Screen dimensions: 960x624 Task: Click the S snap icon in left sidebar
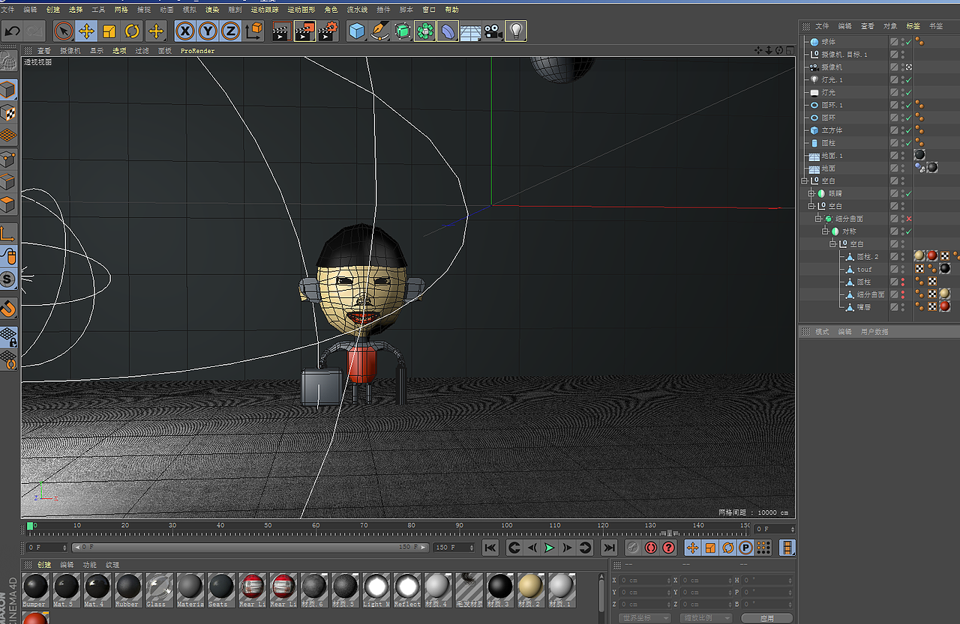[x=8, y=279]
